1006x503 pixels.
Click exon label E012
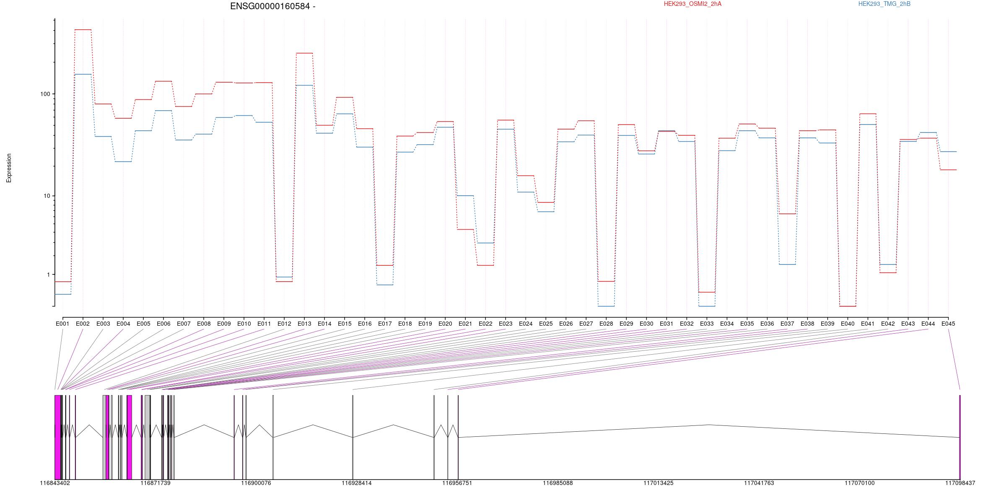[x=284, y=324]
